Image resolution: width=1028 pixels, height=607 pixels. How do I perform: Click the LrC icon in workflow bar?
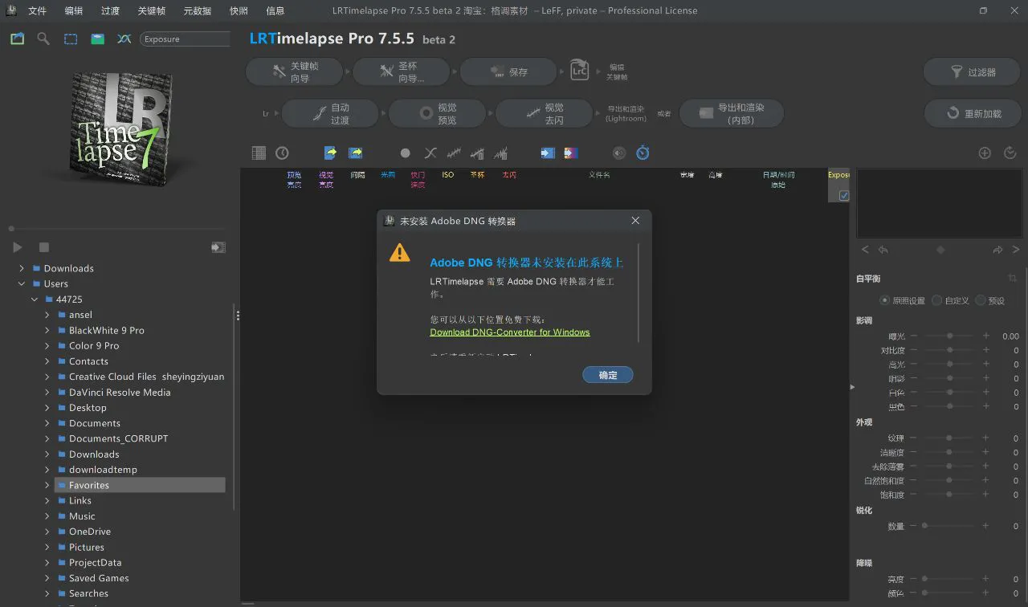[579, 71]
